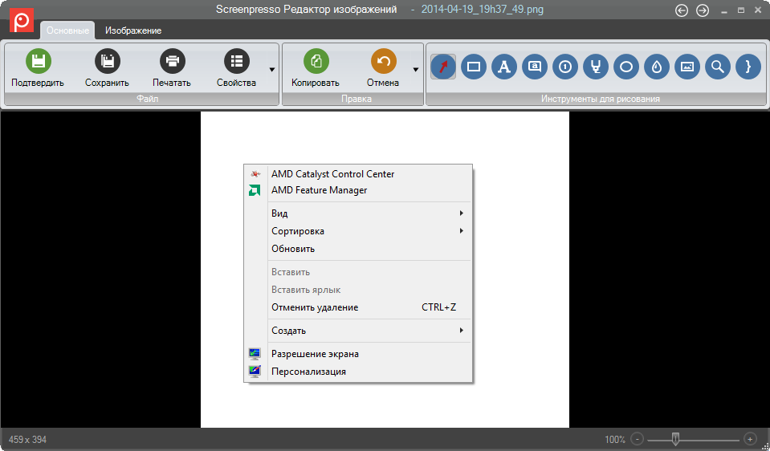
Task: Click Персонализация monitor icon
Action: click(x=255, y=372)
